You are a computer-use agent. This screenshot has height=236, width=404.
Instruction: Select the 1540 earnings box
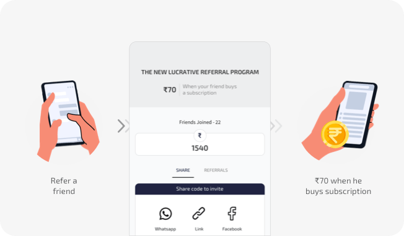200,145
